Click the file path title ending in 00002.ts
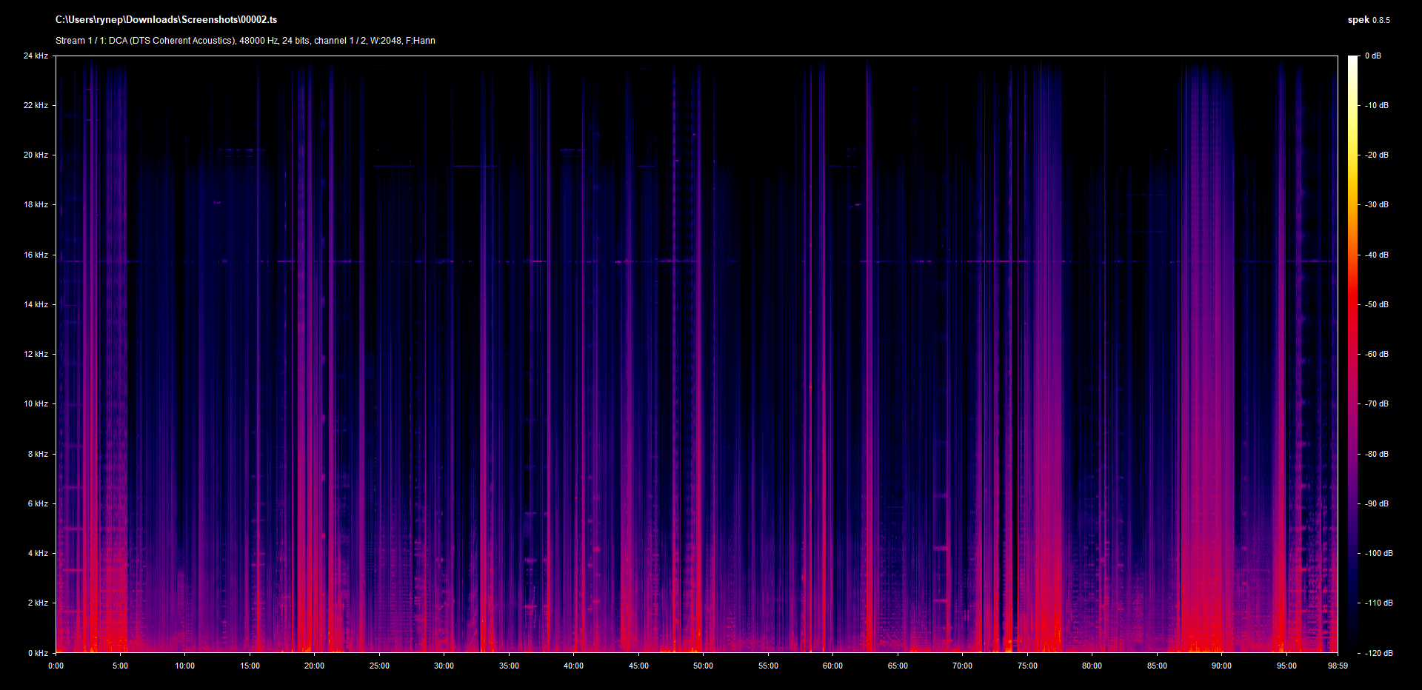This screenshot has height=690, width=1422. tap(166, 20)
